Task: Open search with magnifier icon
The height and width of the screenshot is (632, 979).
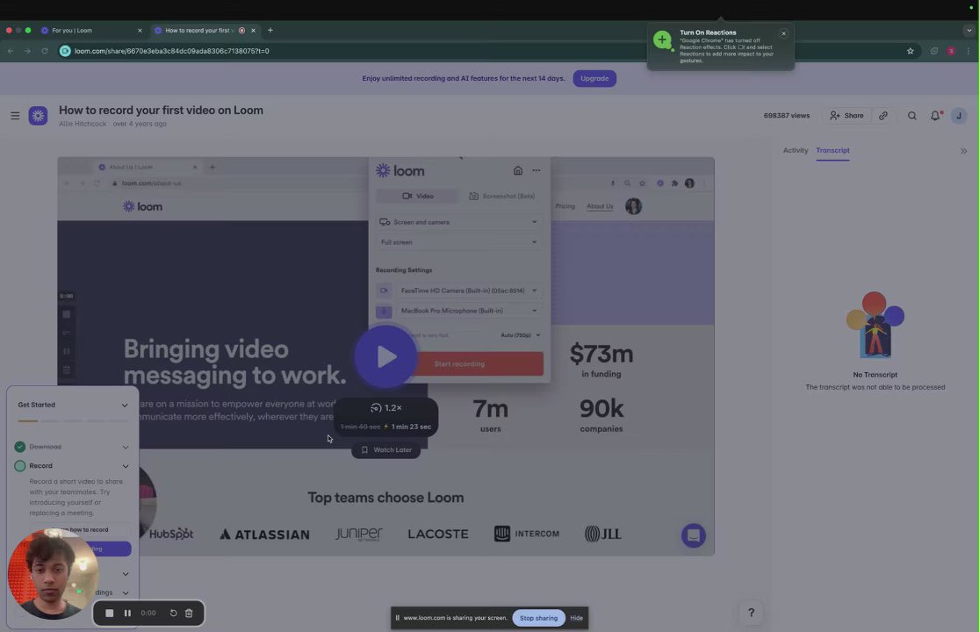Action: point(912,115)
